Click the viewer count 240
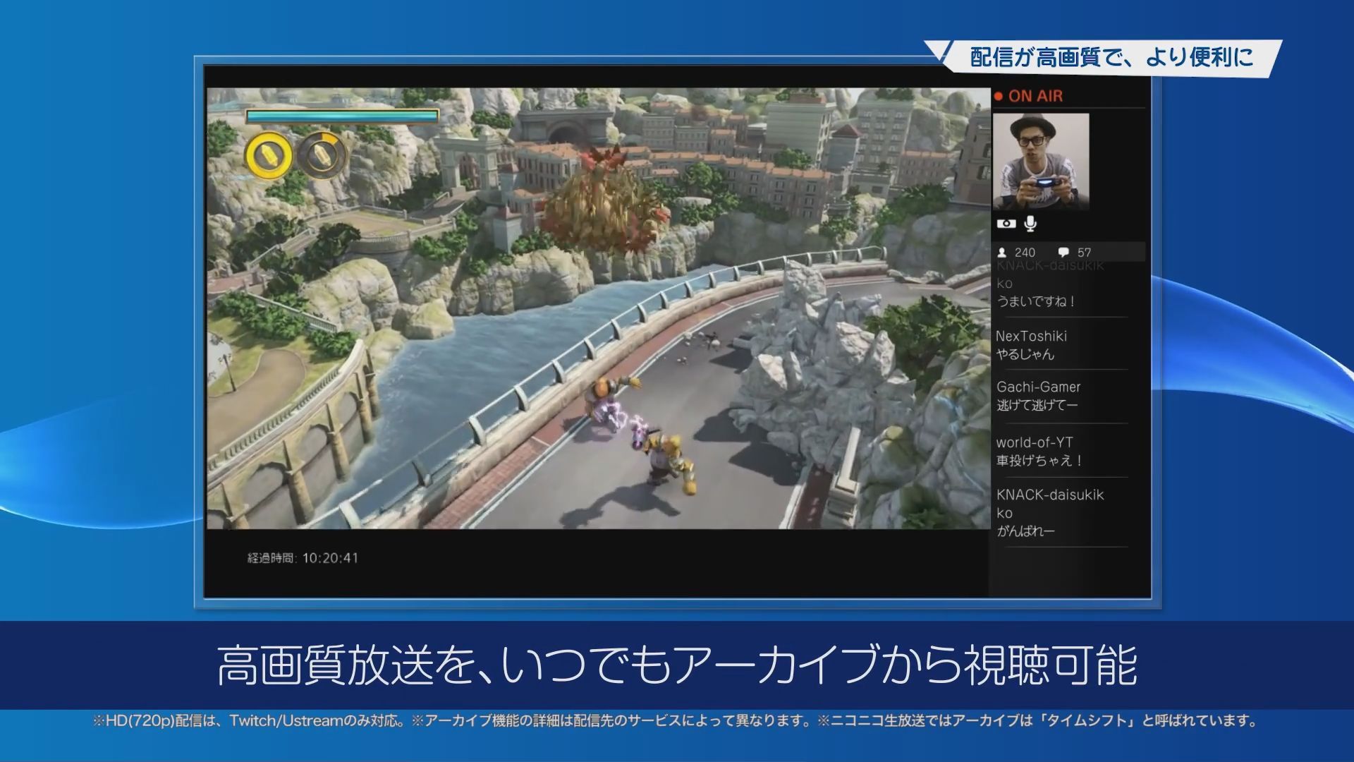The image size is (1354, 762). (x=1025, y=253)
